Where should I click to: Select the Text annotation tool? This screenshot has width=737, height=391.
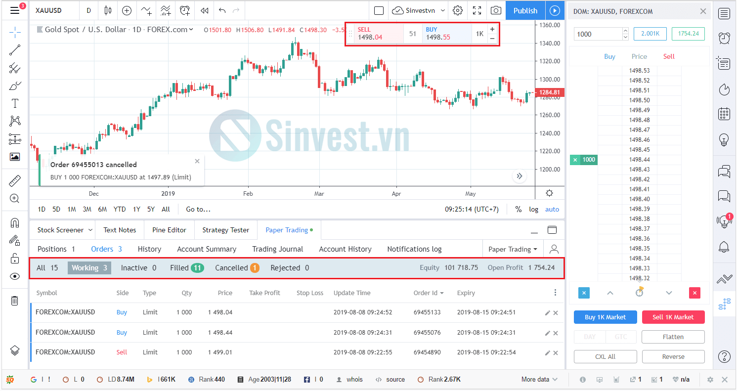[15, 103]
